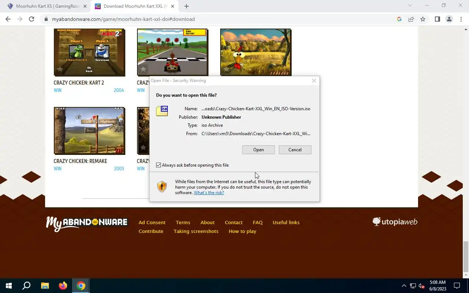This screenshot has width=469, height=293.
Task: Open the FAQ footer link
Action: coord(258,222)
